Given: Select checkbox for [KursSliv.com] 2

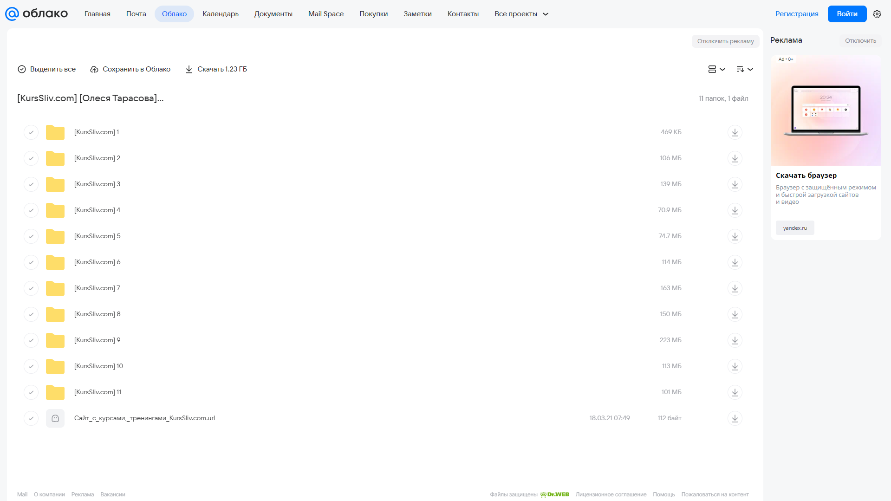Looking at the screenshot, I should [31, 158].
